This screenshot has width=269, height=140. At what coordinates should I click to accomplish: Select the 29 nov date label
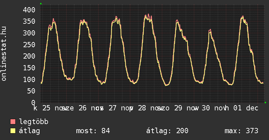point(184,108)
